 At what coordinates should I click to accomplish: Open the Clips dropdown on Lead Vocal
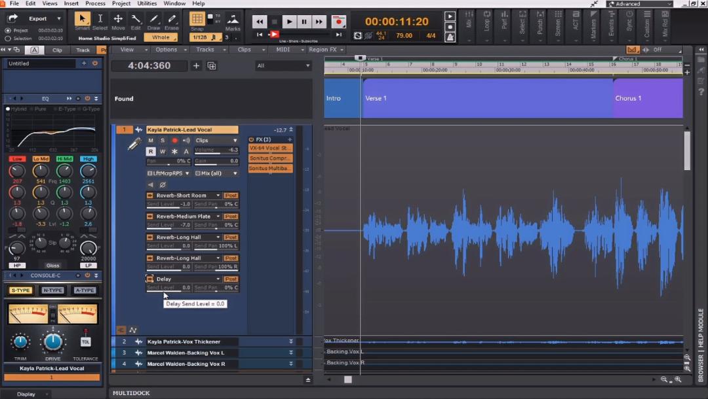point(216,140)
